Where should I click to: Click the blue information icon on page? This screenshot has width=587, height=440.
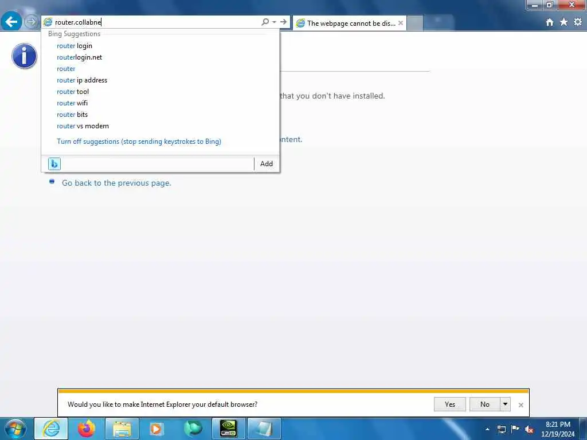point(24,56)
